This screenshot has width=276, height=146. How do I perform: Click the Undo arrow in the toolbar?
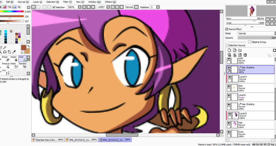[33, 7]
